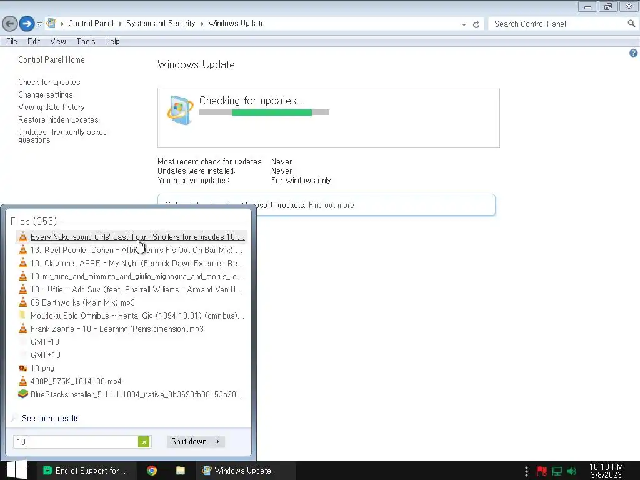
Task: Open the View menu
Action: pyautogui.click(x=58, y=42)
